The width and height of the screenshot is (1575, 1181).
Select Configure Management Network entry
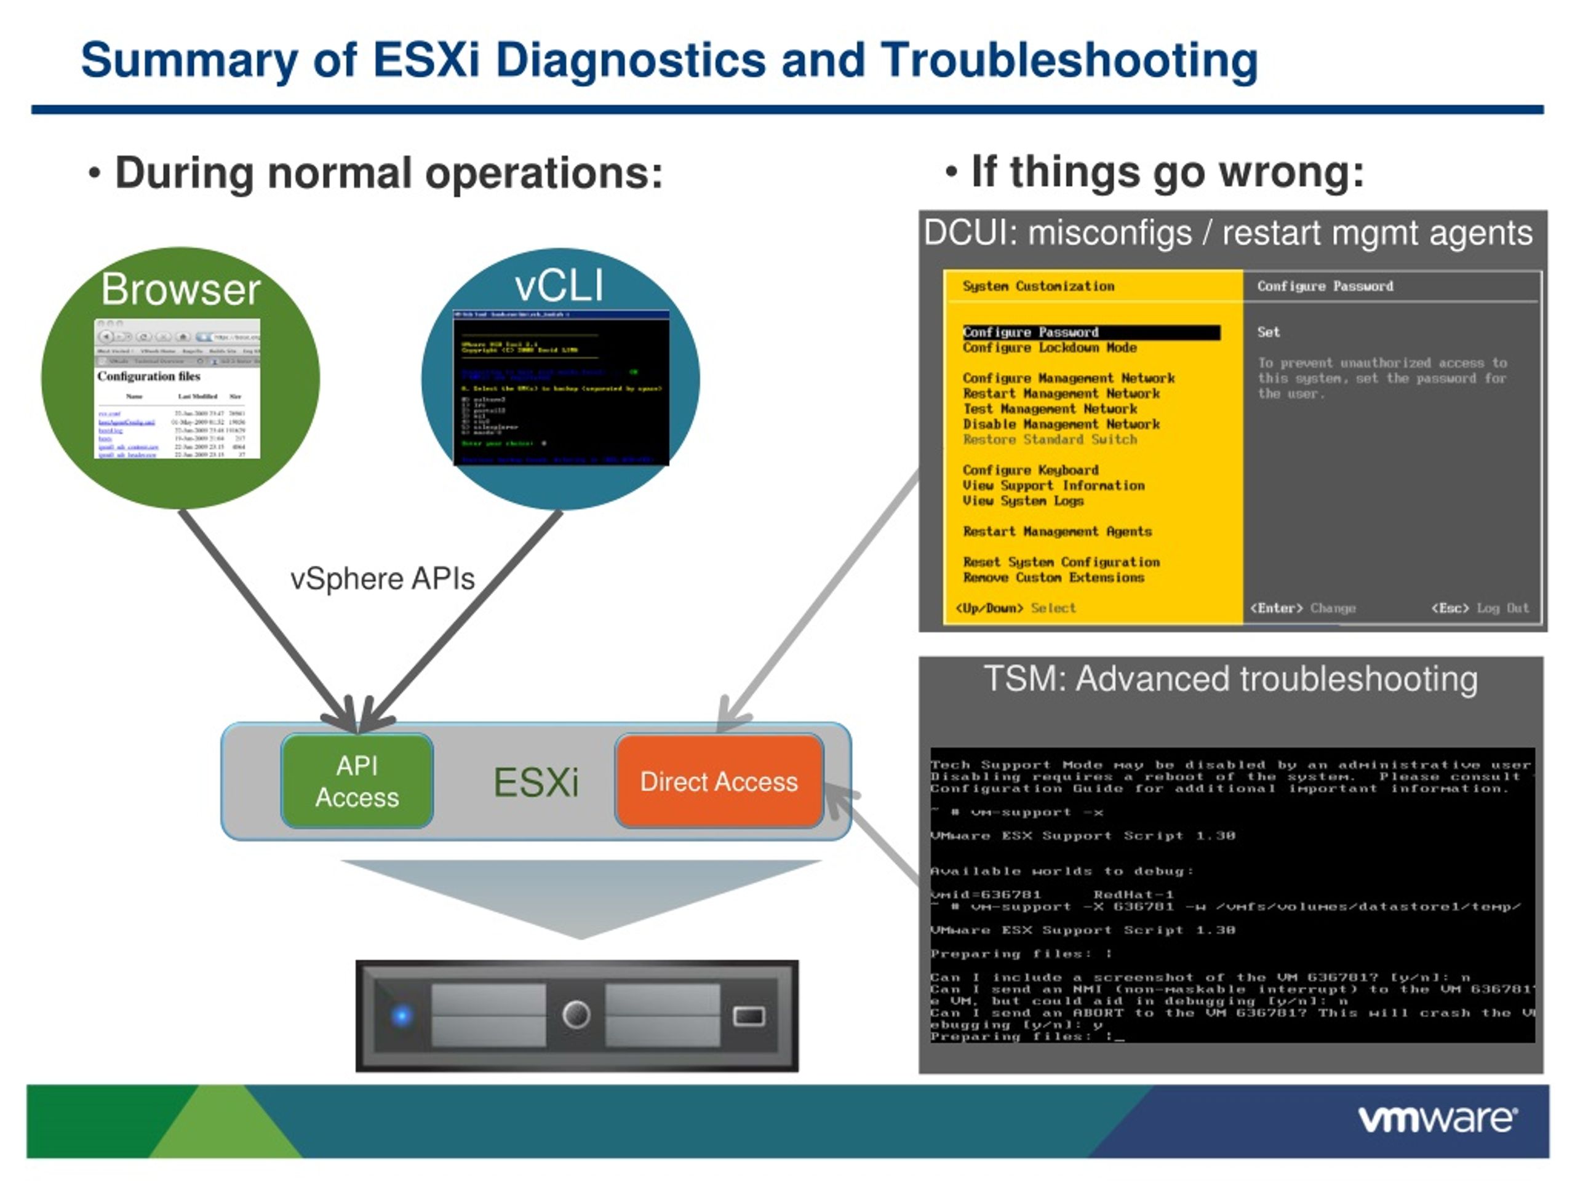point(1069,378)
